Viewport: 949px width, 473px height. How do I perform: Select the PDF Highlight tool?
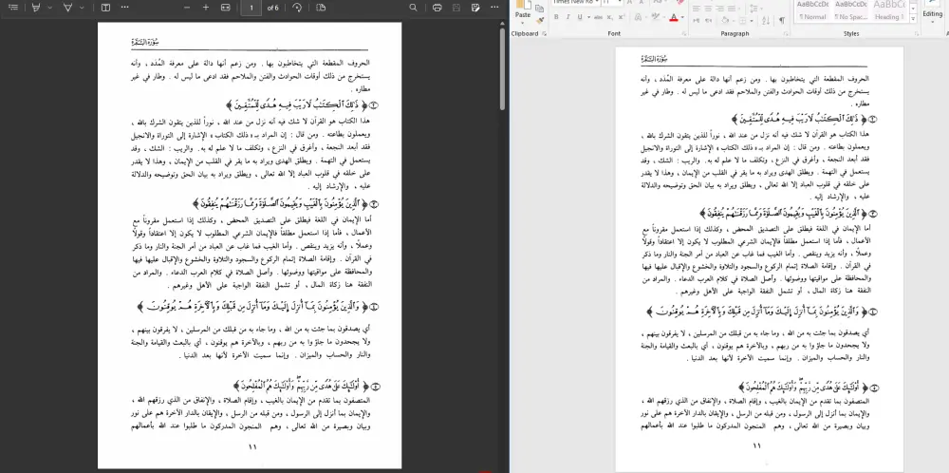tap(36, 8)
